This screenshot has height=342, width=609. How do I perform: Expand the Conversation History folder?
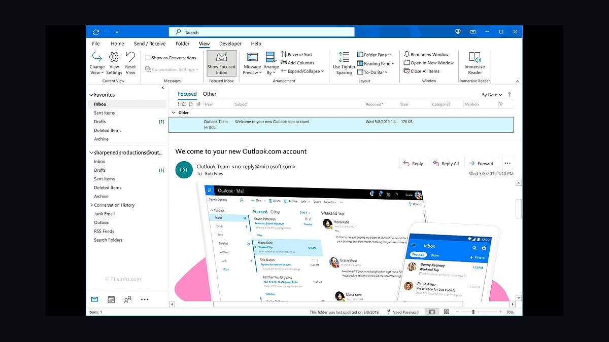tap(91, 205)
